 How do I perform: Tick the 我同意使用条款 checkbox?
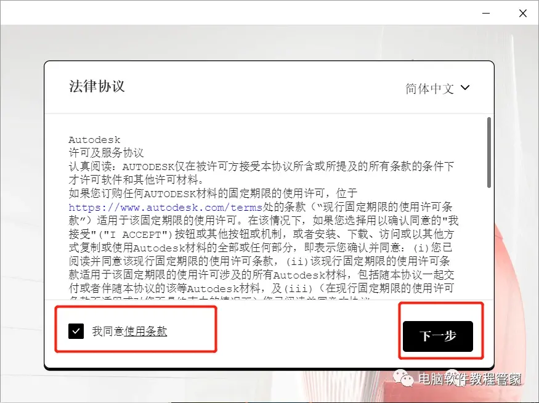[x=76, y=331]
